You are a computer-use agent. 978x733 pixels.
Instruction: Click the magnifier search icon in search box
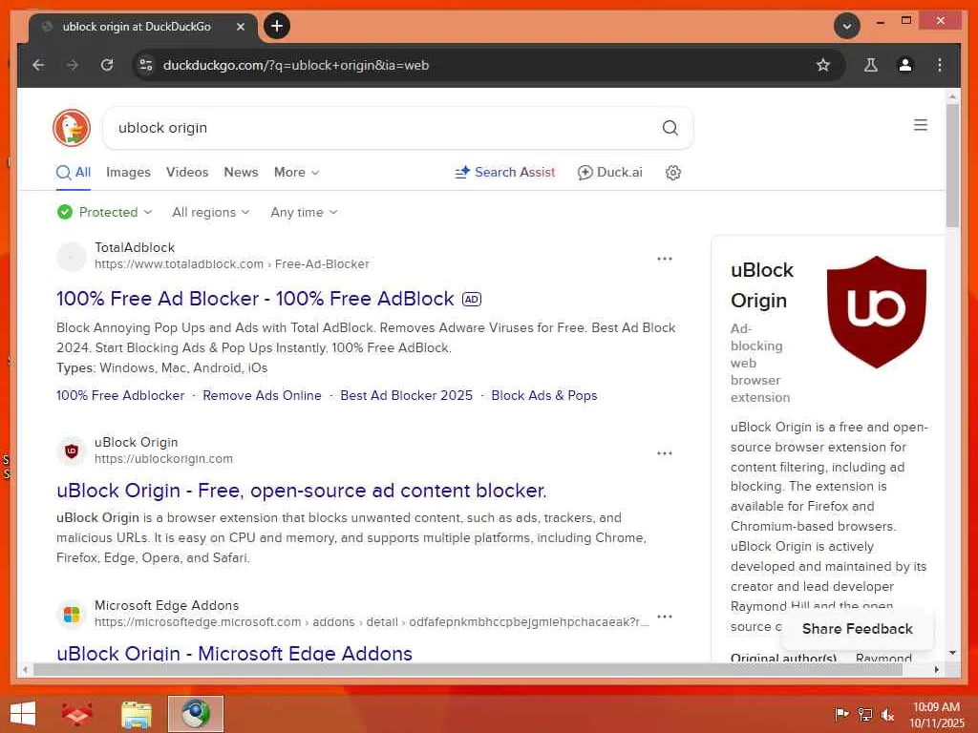point(670,128)
